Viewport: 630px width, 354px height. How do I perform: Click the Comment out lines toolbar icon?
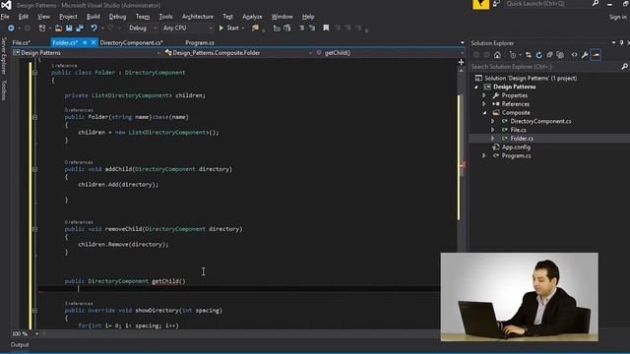tap(302, 29)
